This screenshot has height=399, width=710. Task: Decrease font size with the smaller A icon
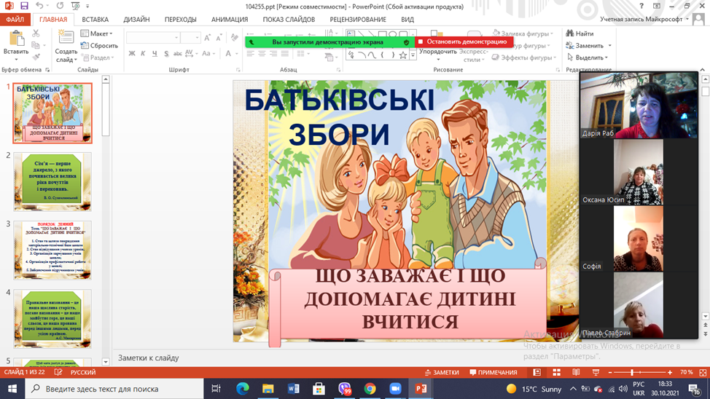pyautogui.click(x=219, y=38)
